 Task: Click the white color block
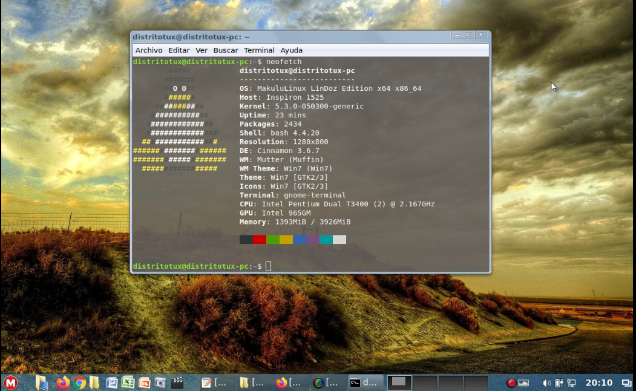[x=339, y=239]
